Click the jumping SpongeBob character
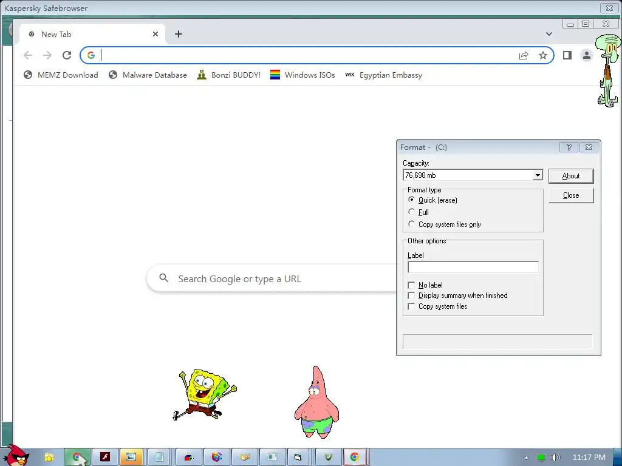This screenshot has height=466, width=622. click(205, 394)
